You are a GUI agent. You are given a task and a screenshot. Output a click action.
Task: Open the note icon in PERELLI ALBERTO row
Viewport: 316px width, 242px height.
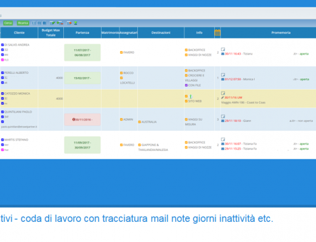[x=223, y=75]
